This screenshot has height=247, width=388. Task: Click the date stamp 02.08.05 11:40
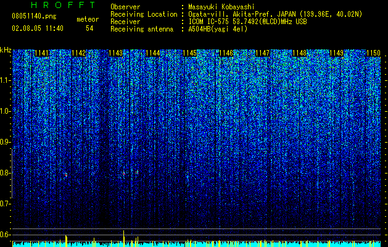coord(38,28)
